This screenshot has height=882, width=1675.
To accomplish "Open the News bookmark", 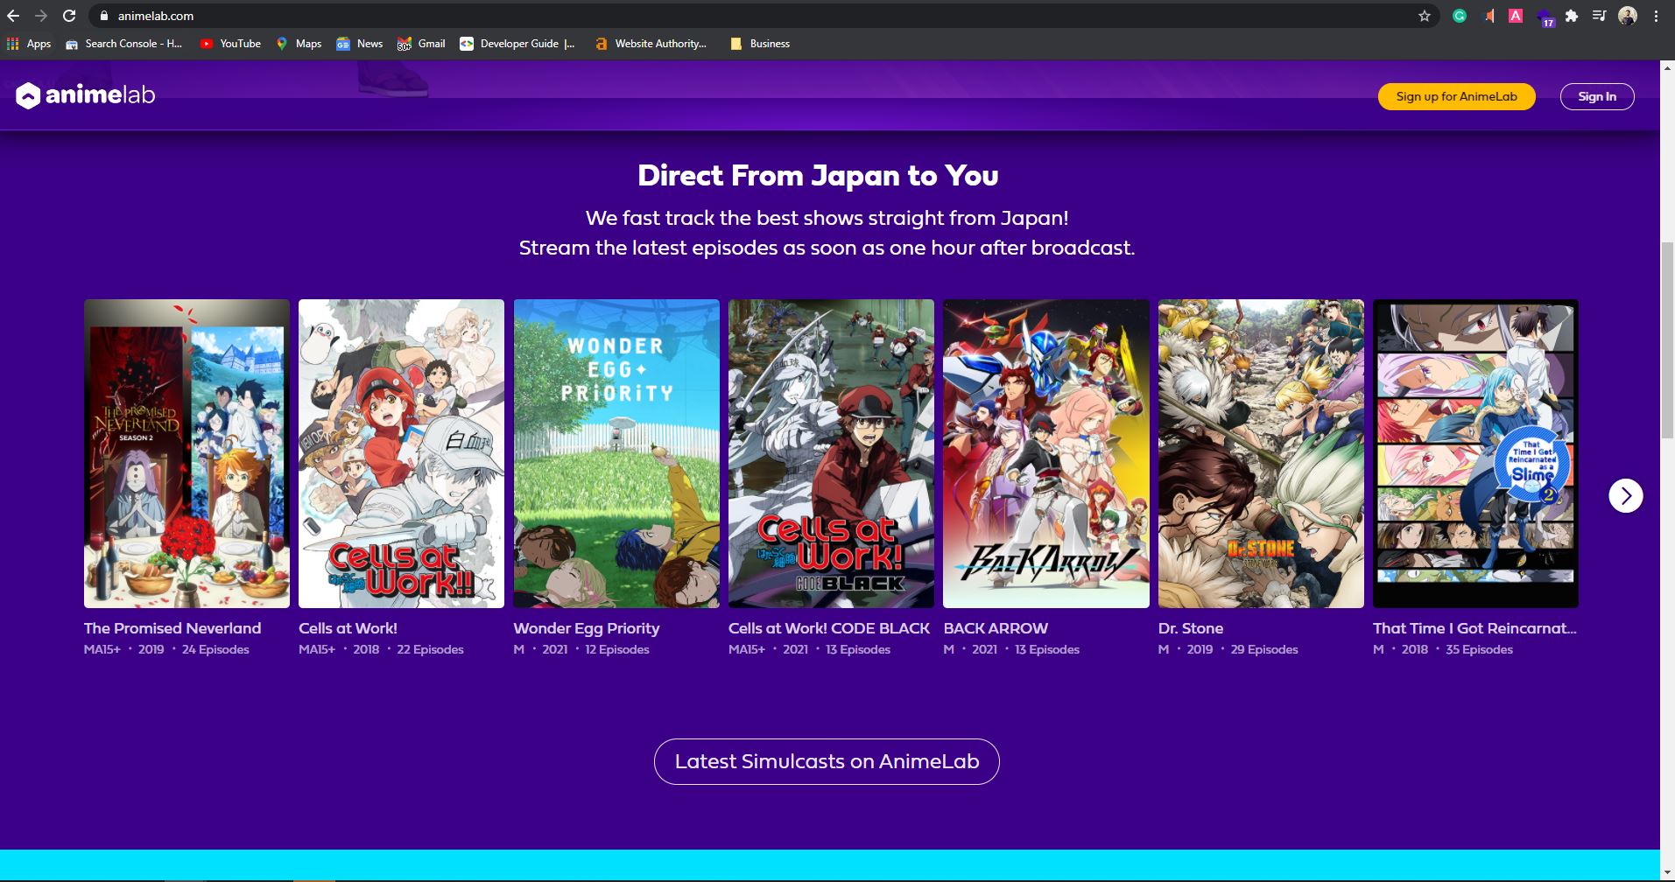I will click(360, 44).
